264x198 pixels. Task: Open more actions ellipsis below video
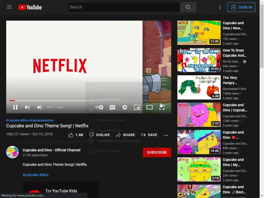(166, 135)
